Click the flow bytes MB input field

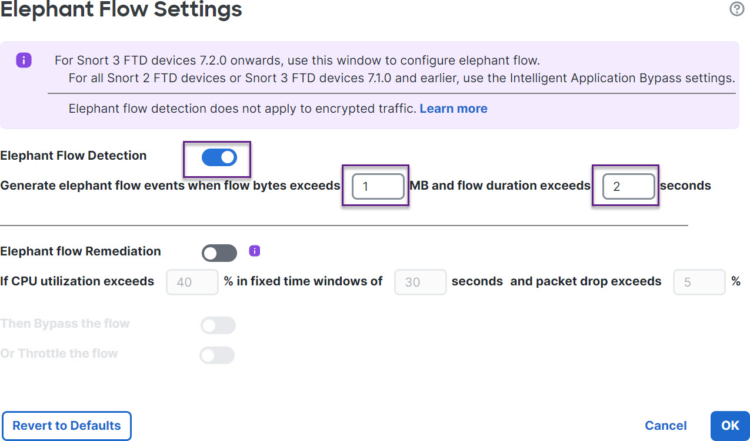(378, 187)
